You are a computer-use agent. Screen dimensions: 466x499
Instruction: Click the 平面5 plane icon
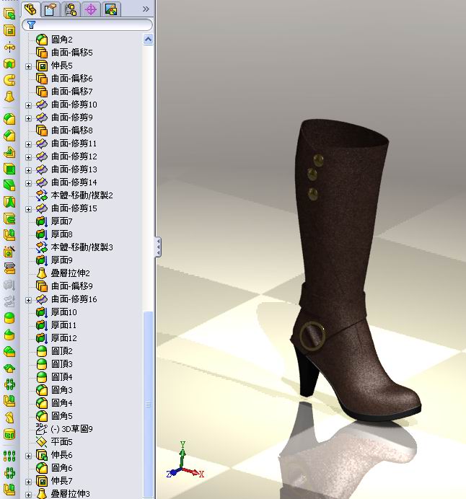pyautogui.click(x=42, y=442)
